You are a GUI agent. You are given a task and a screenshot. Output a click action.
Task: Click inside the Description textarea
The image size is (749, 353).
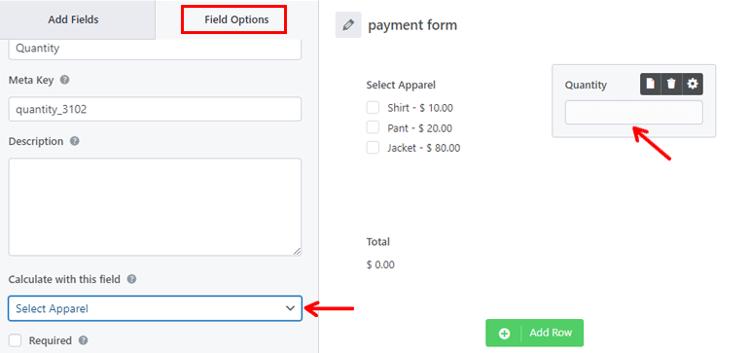coord(156,207)
